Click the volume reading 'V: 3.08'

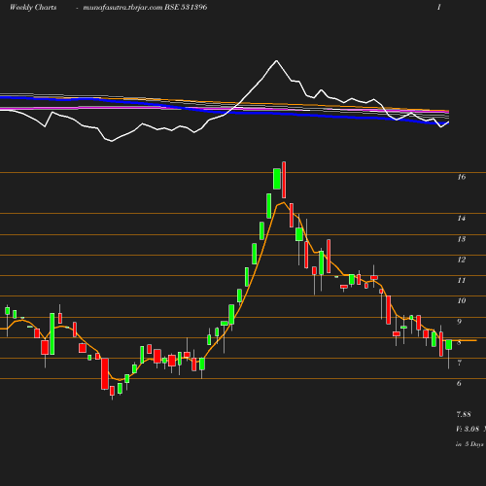(x=468, y=429)
